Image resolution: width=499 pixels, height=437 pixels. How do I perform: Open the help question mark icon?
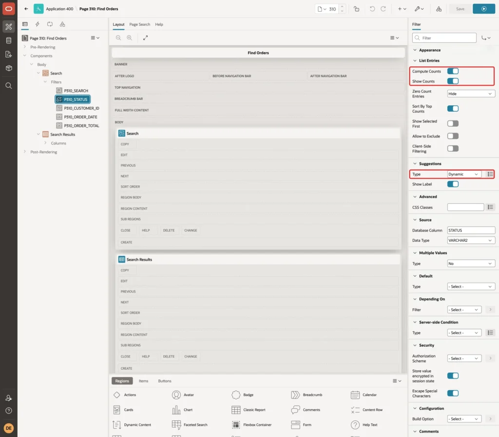click(x=9, y=411)
